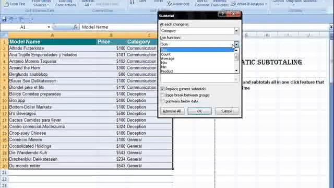Click cell Chop-suey Chinese
The height and width of the screenshot is (188, 334).
click(x=52, y=133)
